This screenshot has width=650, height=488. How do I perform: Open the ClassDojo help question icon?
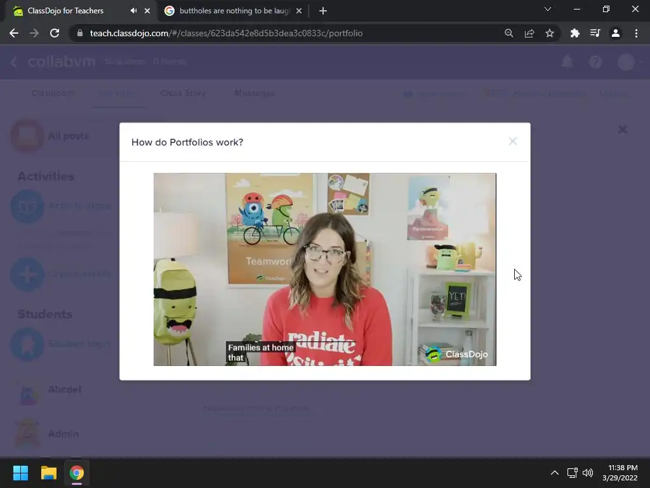click(x=595, y=62)
